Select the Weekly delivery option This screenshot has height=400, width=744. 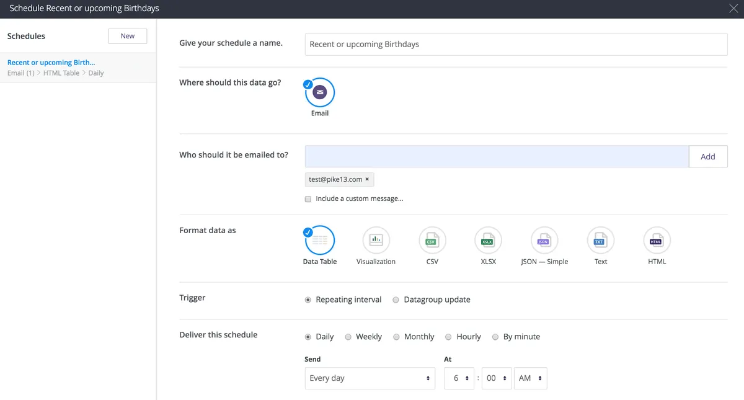(348, 337)
